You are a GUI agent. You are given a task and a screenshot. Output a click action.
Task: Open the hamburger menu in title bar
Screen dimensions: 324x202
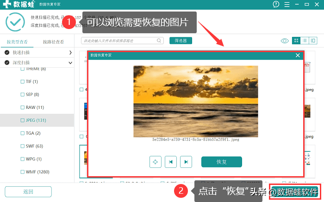287,4
